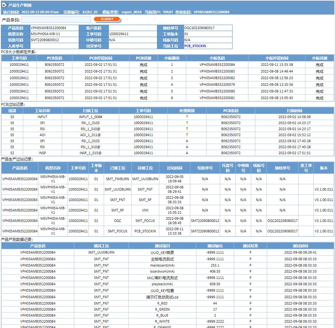The height and width of the screenshot is (328, 335).
Task: Click the 过站时间 column header
Action: point(174,168)
